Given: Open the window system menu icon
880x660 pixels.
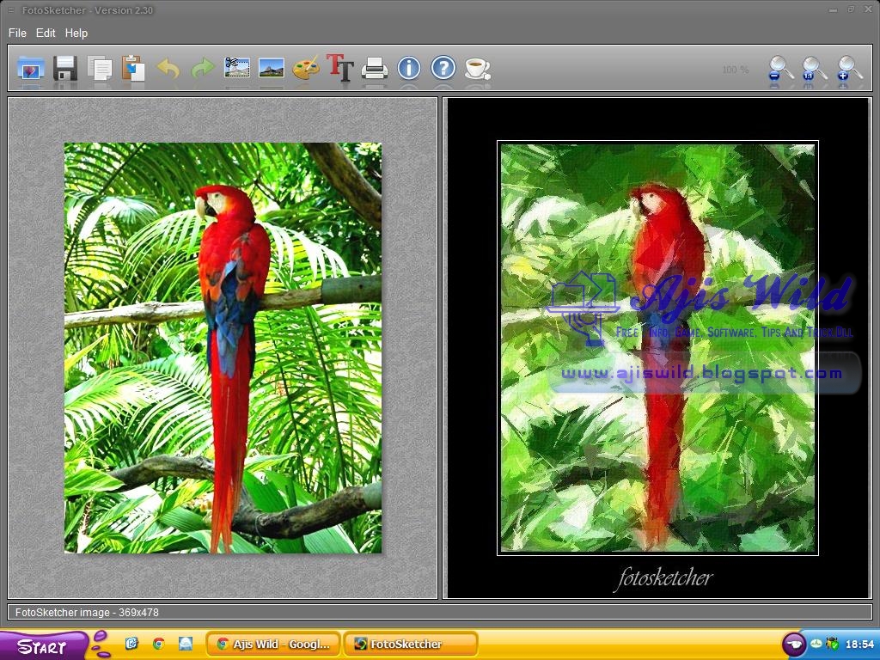Looking at the screenshot, I should click(10, 10).
